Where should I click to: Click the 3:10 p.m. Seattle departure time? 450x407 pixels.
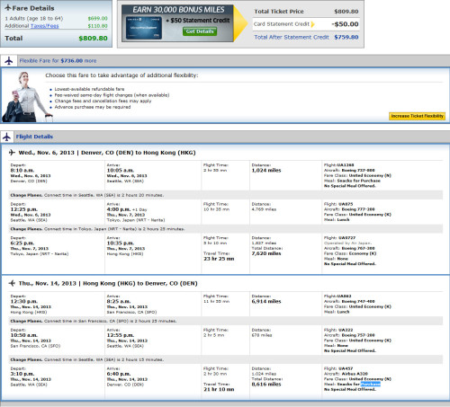point(22,374)
